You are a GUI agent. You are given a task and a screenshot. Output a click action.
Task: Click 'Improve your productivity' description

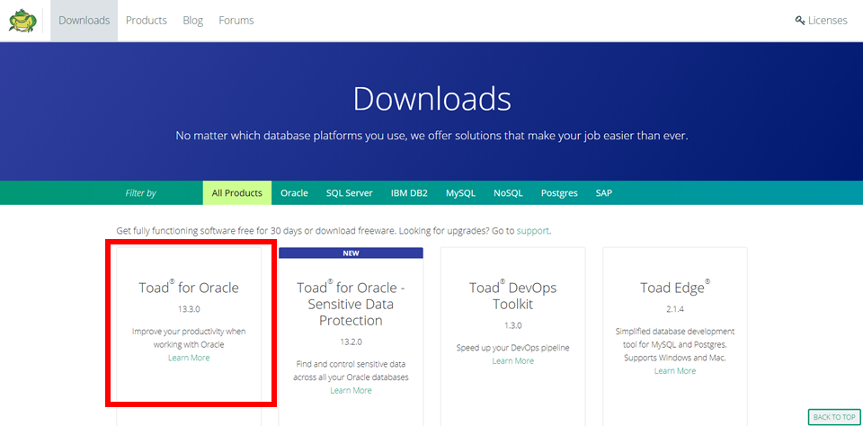pyautogui.click(x=189, y=338)
